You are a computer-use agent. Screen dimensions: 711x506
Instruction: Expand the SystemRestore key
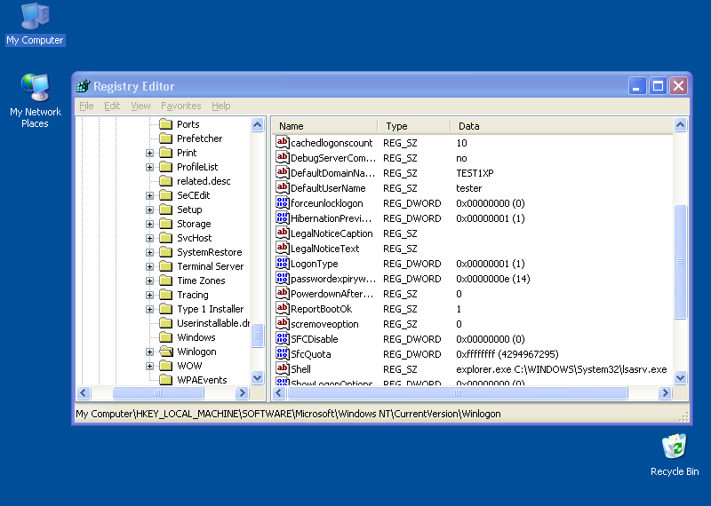pos(149,252)
